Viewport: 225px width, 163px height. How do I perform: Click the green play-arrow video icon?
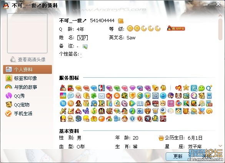[x=132, y=103]
